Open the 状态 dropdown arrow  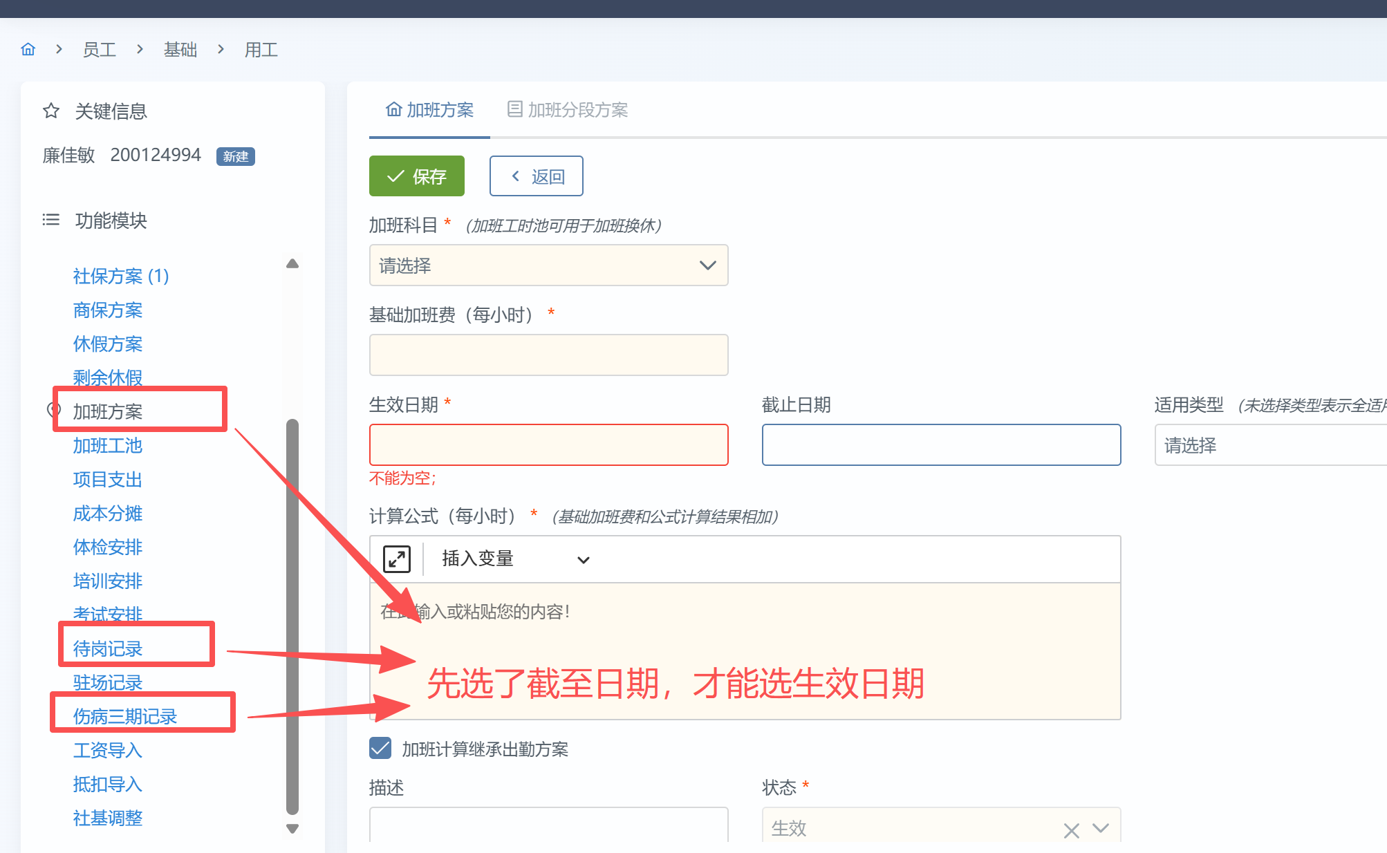tap(1101, 828)
